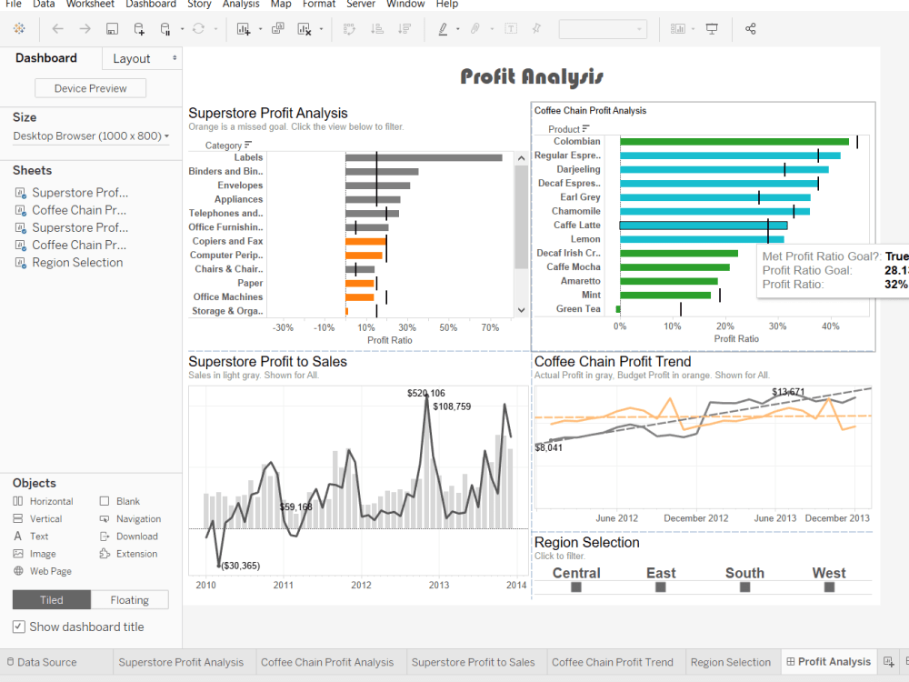Open the Format menu
This screenshot has width=909, height=682.
(319, 4)
